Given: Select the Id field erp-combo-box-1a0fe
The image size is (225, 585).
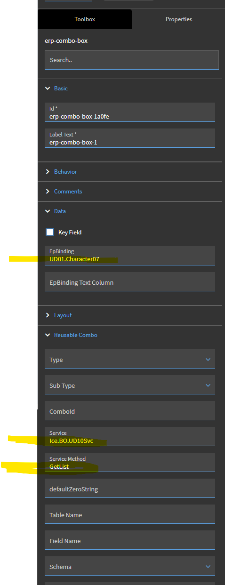Looking at the screenshot, I should (x=130, y=112).
